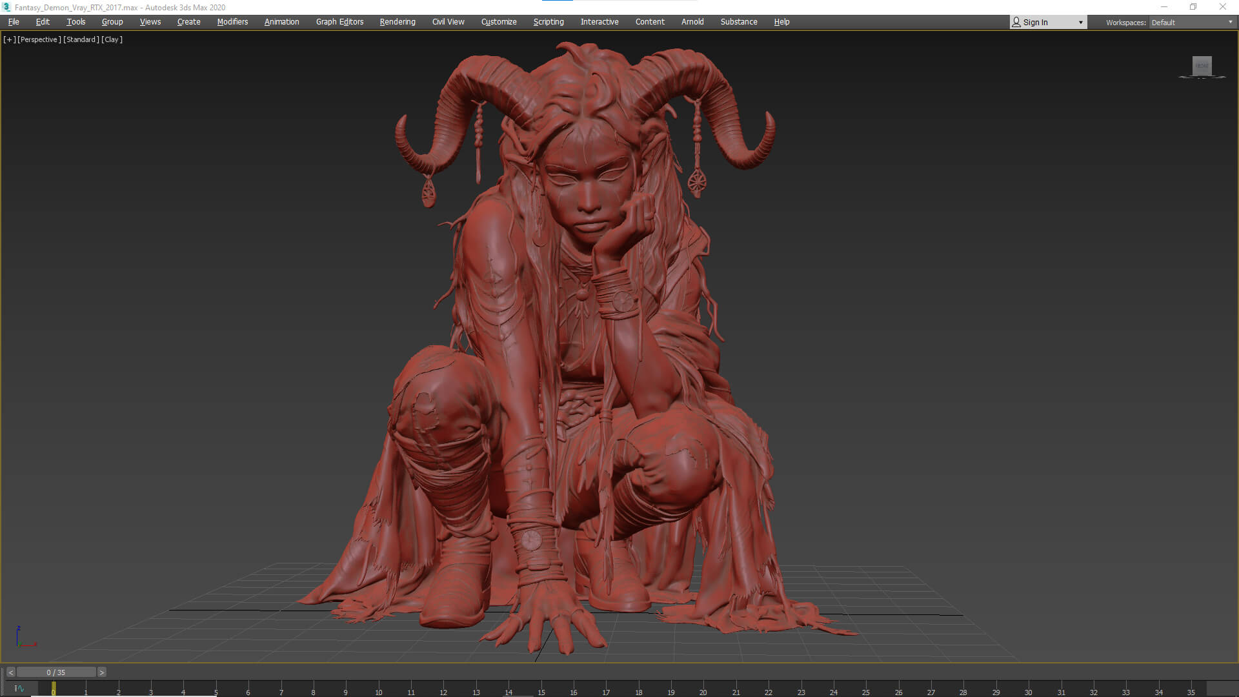Screen dimensions: 1239x697
Task: Expand the Workspaces Default dropdown
Action: pos(1192,23)
